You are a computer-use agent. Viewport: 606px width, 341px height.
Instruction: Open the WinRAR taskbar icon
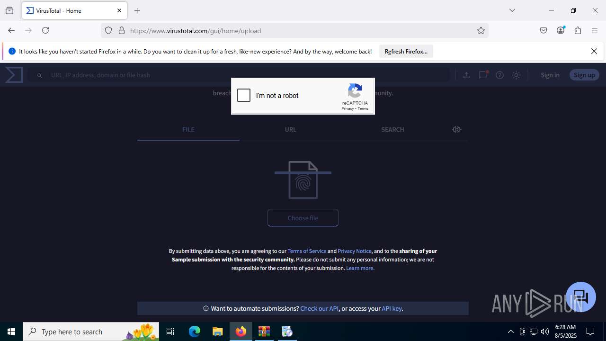264,332
